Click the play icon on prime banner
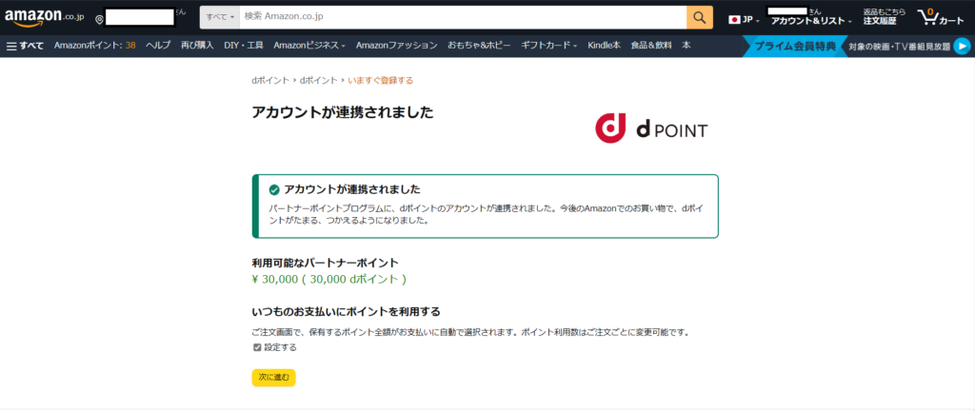Image resolution: width=975 pixels, height=412 pixels. pos(962,46)
